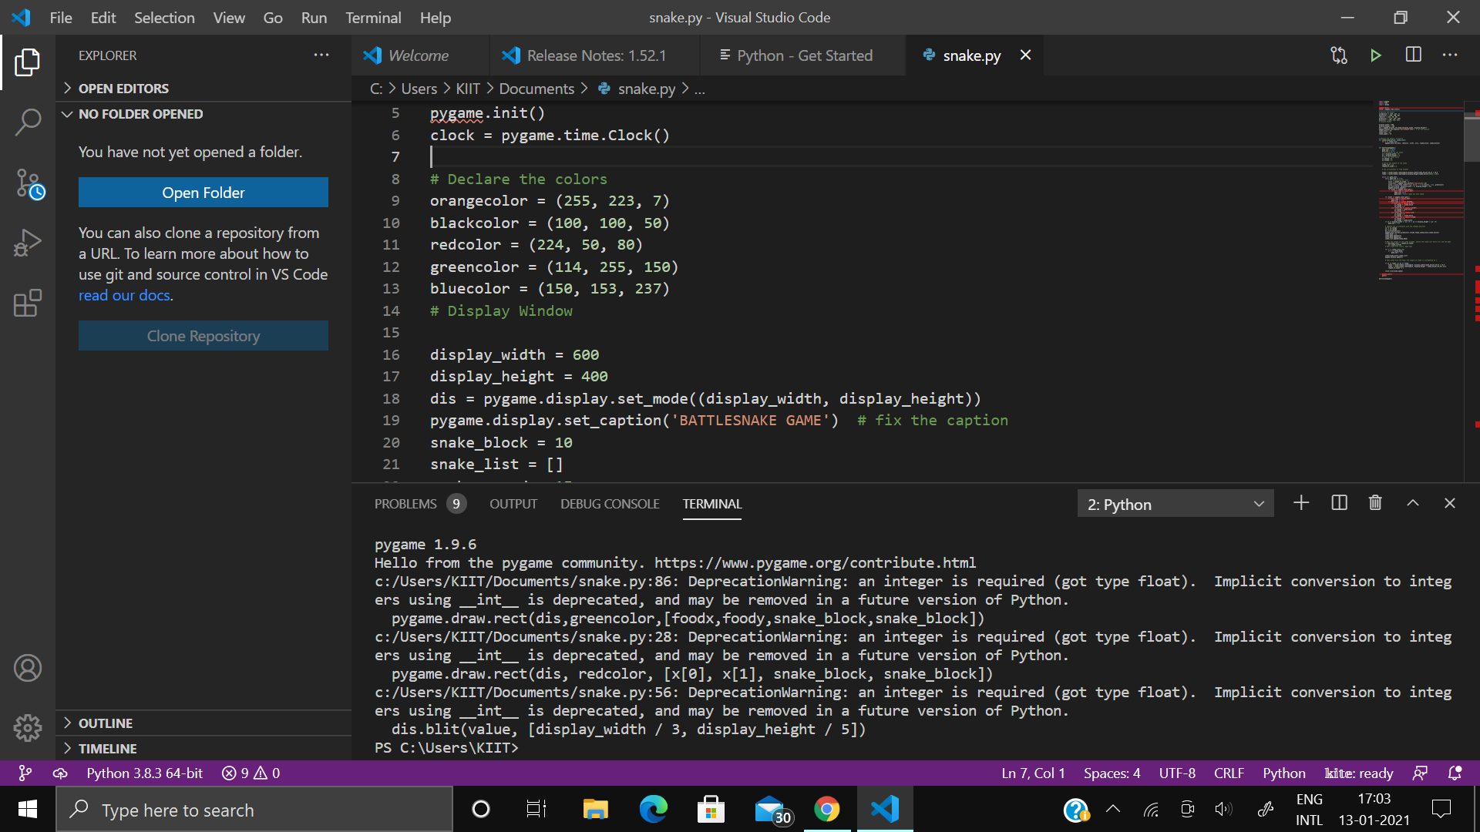Run Python file with play icon

tap(1376, 55)
